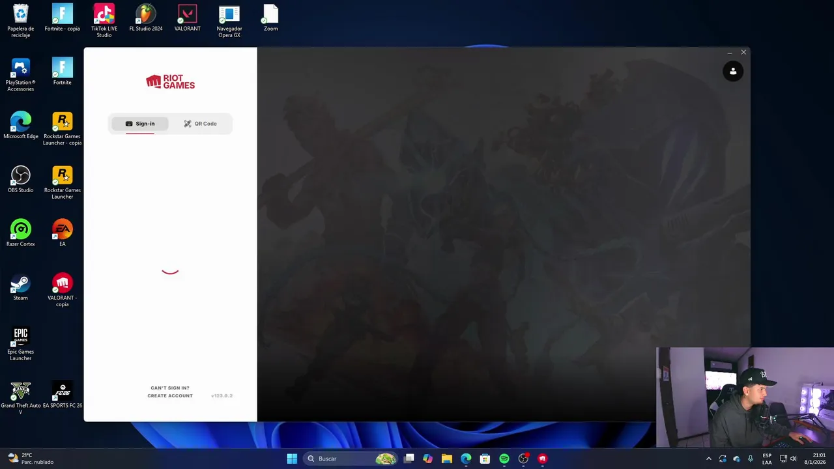Close the Riot Games client window
The height and width of the screenshot is (469, 834).
pos(743,52)
